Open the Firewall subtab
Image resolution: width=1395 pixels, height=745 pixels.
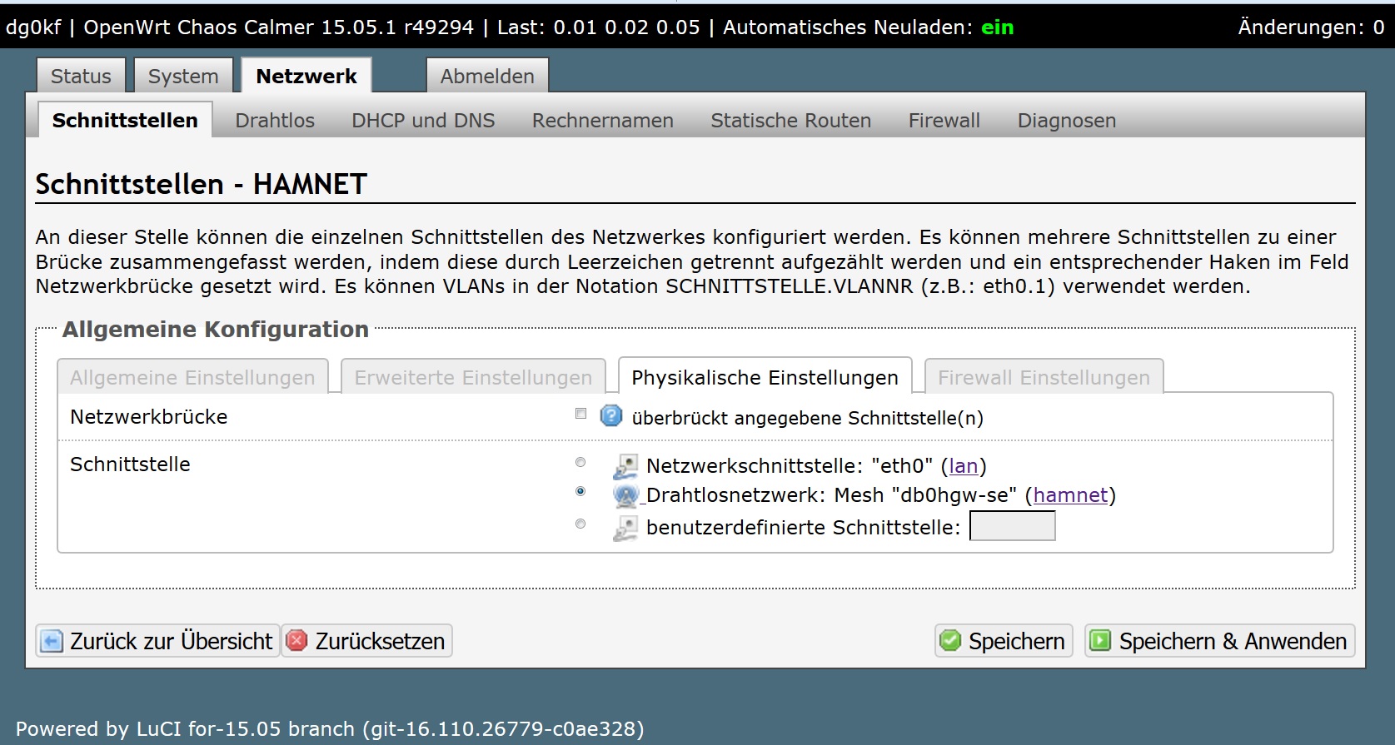944,121
